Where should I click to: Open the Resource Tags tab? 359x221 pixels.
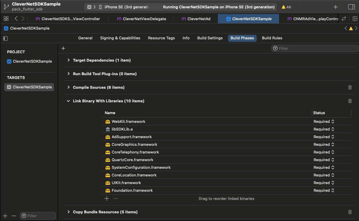click(161, 38)
